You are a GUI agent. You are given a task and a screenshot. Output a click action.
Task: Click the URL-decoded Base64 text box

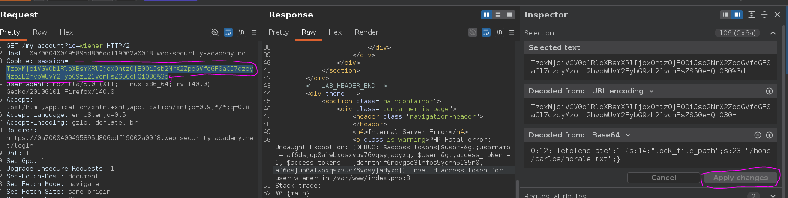click(x=650, y=111)
